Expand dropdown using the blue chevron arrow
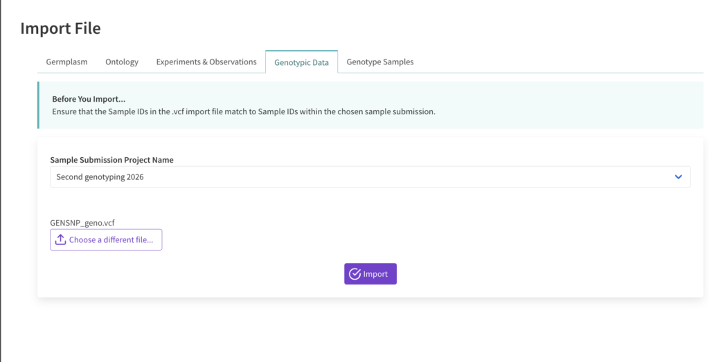This screenshot has width=709, height=362. pyautogui.click(x=679, y=177)
